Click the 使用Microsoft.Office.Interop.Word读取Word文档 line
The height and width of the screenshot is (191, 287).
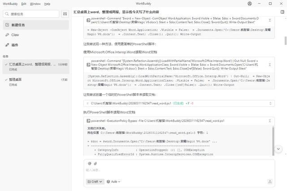pos(120,52)
